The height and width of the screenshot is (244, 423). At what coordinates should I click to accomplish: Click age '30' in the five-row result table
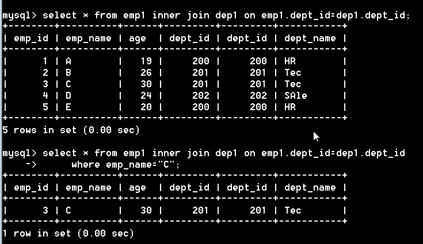pos(146,84)
